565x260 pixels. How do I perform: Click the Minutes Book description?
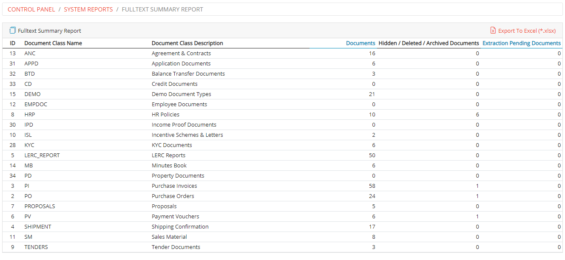click(x=169, y=166)
